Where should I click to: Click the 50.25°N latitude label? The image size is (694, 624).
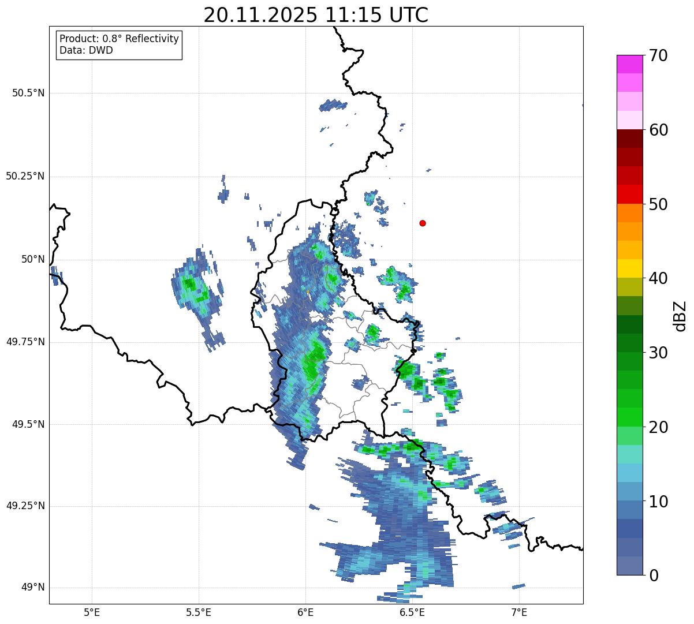click(x=25, y=176)
